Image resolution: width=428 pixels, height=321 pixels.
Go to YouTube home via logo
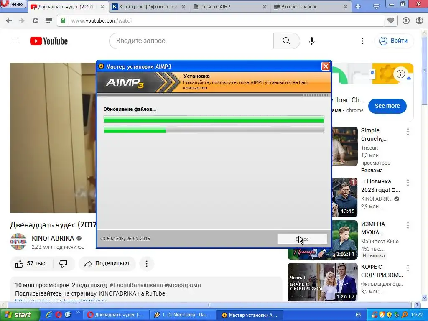[49, 41]
